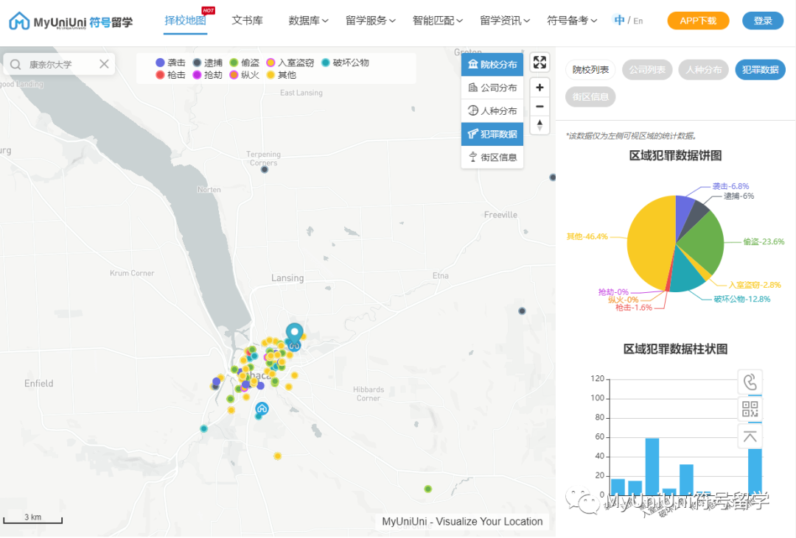This screenshot has width=796, height=538.
Task: Click the back-to-top arrow icon
Action: (x=750, y=436)
